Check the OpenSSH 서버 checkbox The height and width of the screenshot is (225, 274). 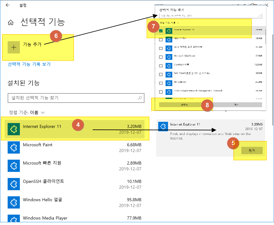click(x=161, y=66)
